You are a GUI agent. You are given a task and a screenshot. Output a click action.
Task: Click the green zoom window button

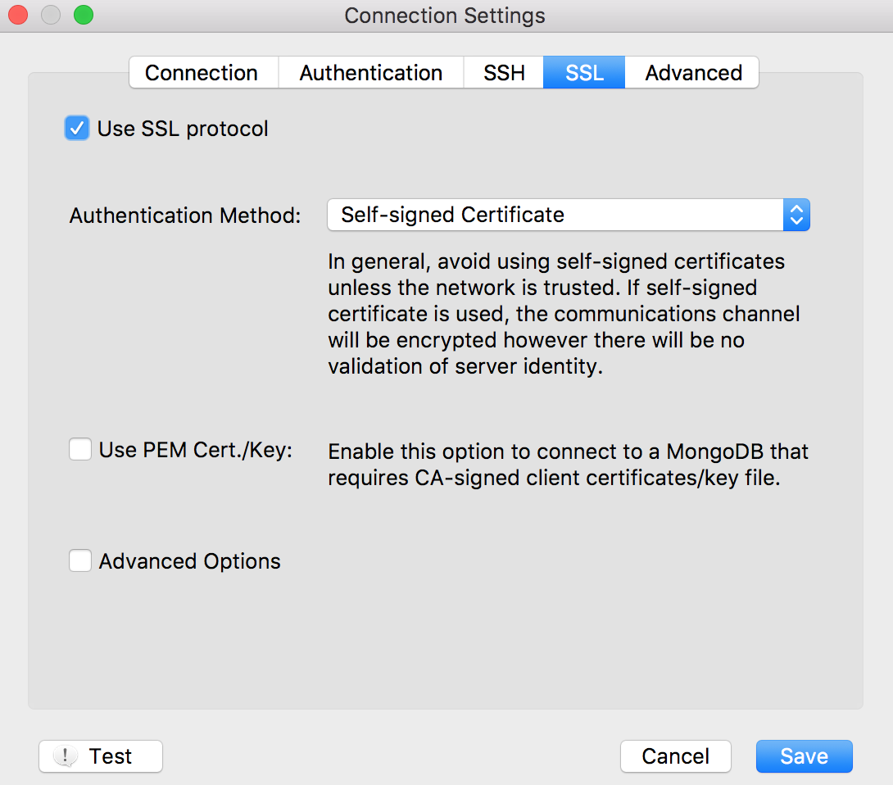83,15
